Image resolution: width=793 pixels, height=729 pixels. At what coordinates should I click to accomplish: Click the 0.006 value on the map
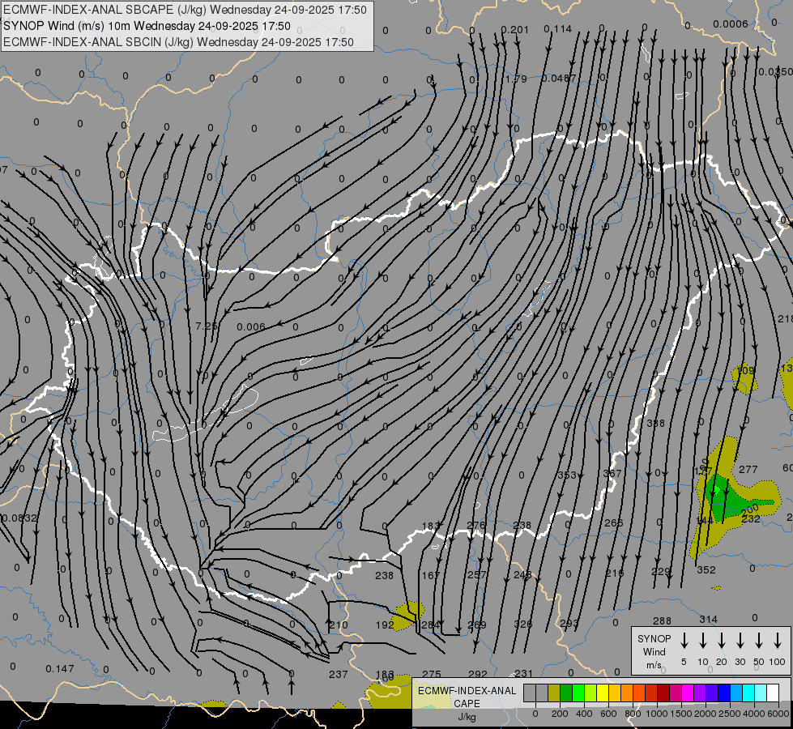pos(250,327)
